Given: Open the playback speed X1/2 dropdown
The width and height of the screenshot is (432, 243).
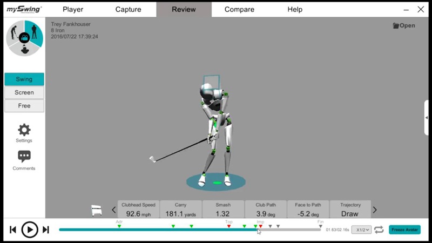Looking at the screenshot, I should (x=361, y=230).
